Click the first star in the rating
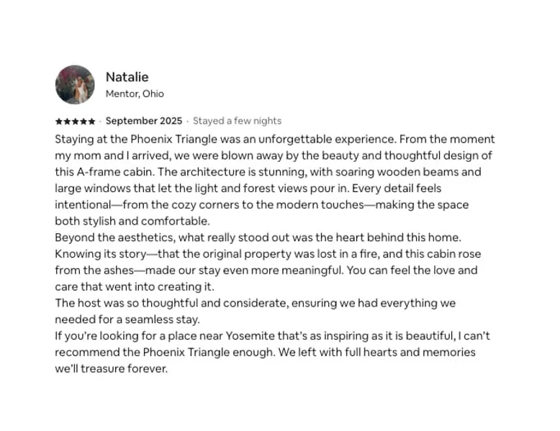Viewport: 560px width, 431px height. click(x=58, y=122)
